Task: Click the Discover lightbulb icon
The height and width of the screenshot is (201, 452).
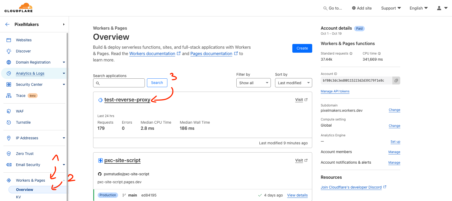Action: pyautogui.click(x=9, y=51)
